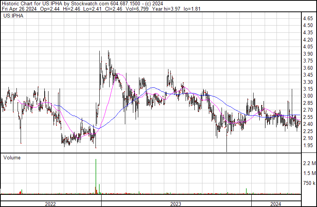The image size is (317, 207).
Task: Click the 1.95 price axis label
Action: pos(308,145)
